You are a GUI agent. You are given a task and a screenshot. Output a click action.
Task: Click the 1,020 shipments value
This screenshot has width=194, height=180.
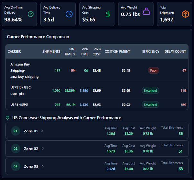pyautogui.click(x=56, y=91)
